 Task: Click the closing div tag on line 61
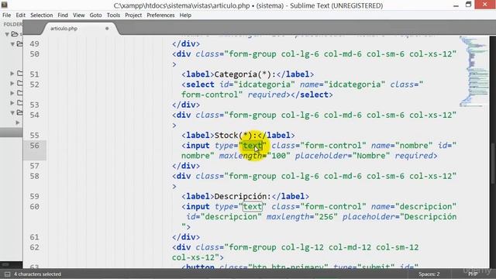click(186, 237)
